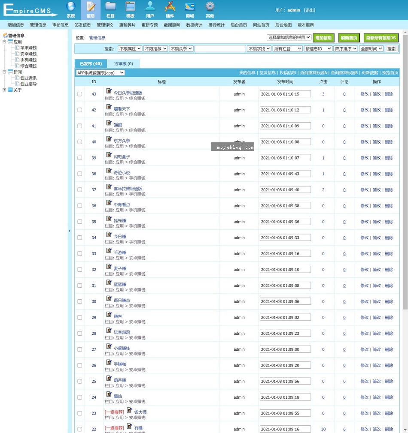Image resolution: width=408 pixels, height=433 pixels.
Task: Open the 不限属性 dropdown
Action: [130, 48]
